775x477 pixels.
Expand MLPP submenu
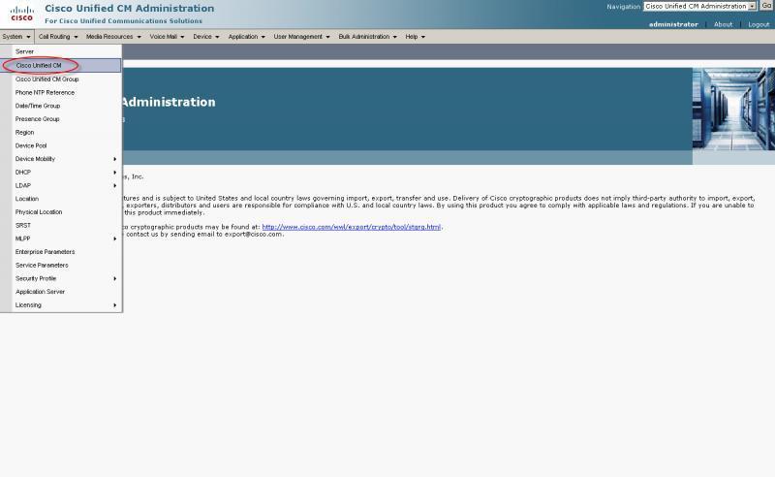[61, 238]
